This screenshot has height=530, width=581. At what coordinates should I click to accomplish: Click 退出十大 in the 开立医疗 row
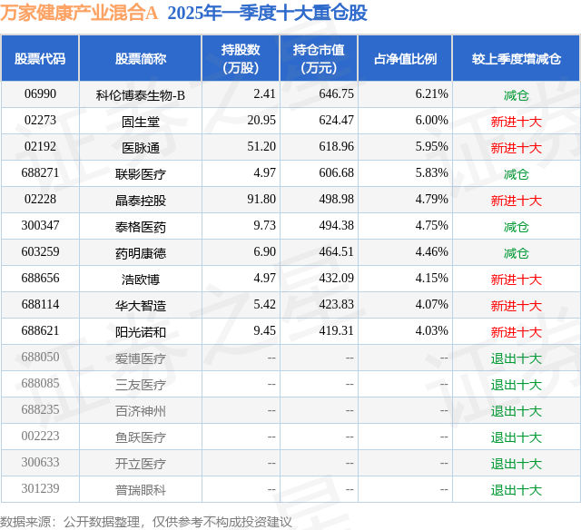pyautogui.click(x=517, y=464)
